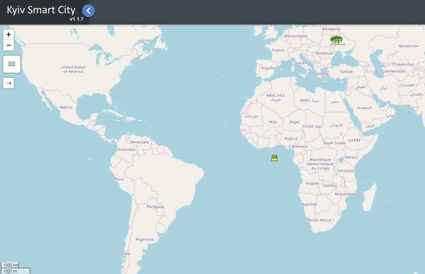Click the 1000 km scale bar

pos(10,265)
